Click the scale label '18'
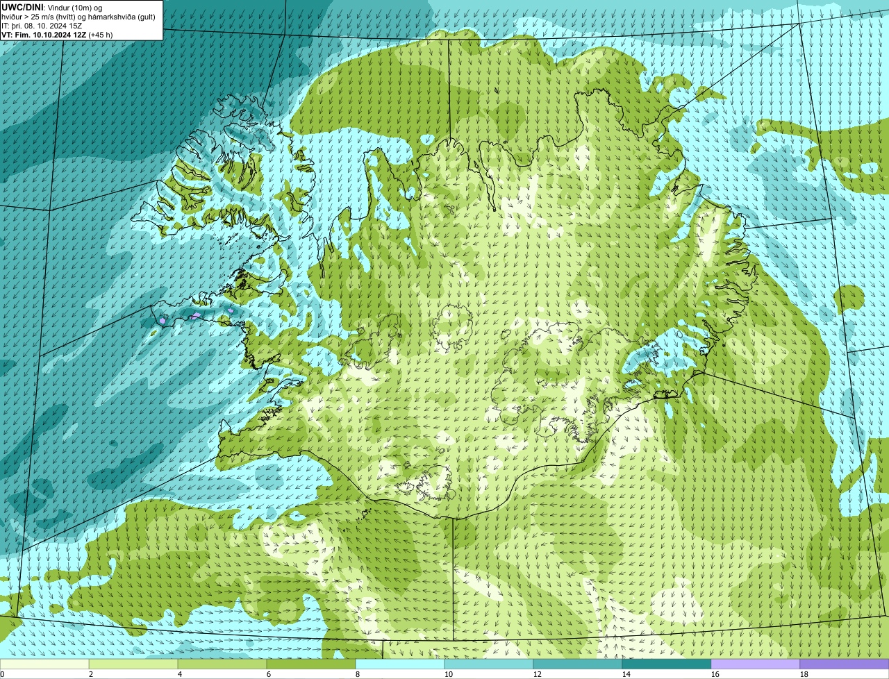 804,674
